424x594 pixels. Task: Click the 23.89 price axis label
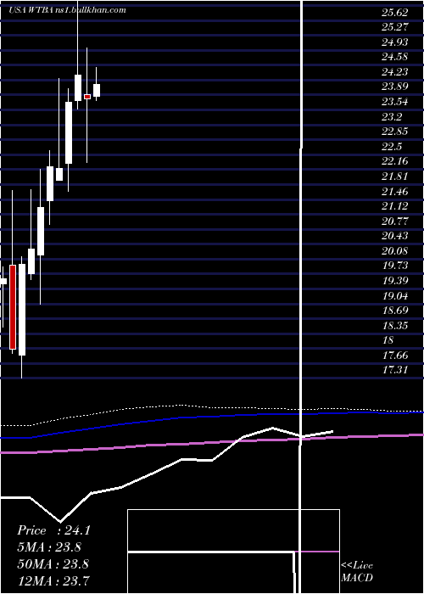(395, 87)
